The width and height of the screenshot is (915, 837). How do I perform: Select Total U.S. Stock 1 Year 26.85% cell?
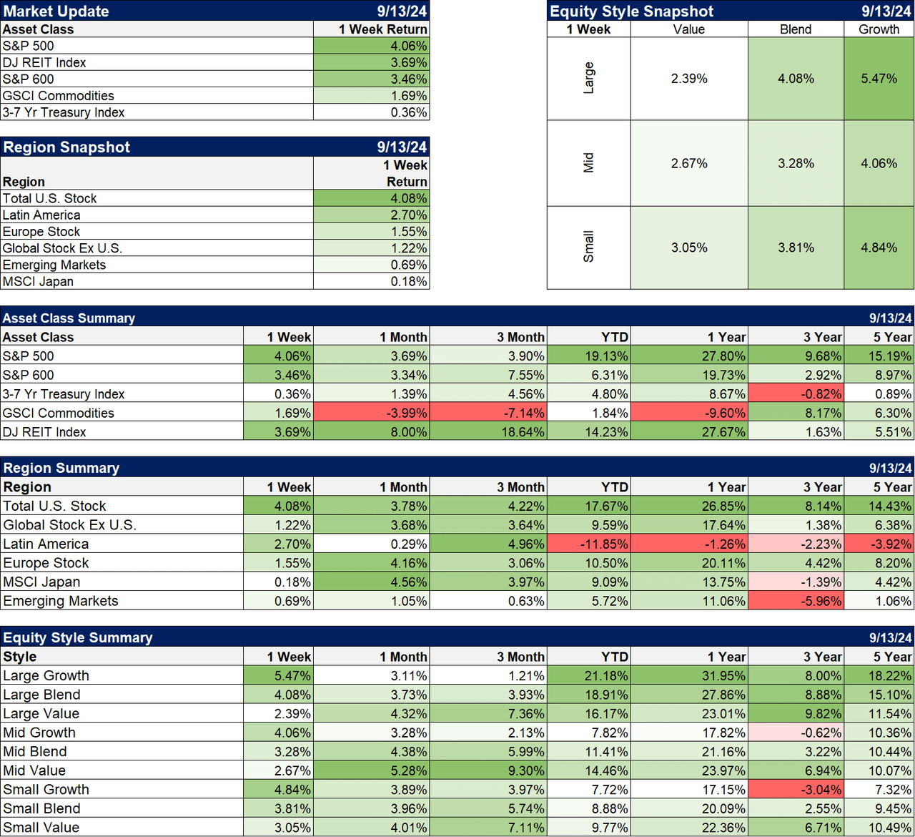point(689,506)
